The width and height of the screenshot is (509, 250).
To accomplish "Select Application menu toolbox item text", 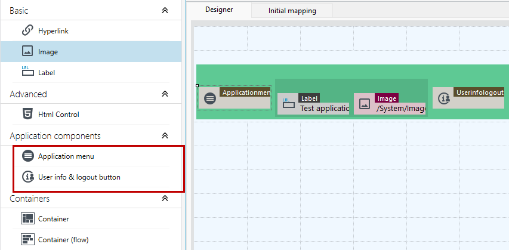I will click(x=66, y=156).
